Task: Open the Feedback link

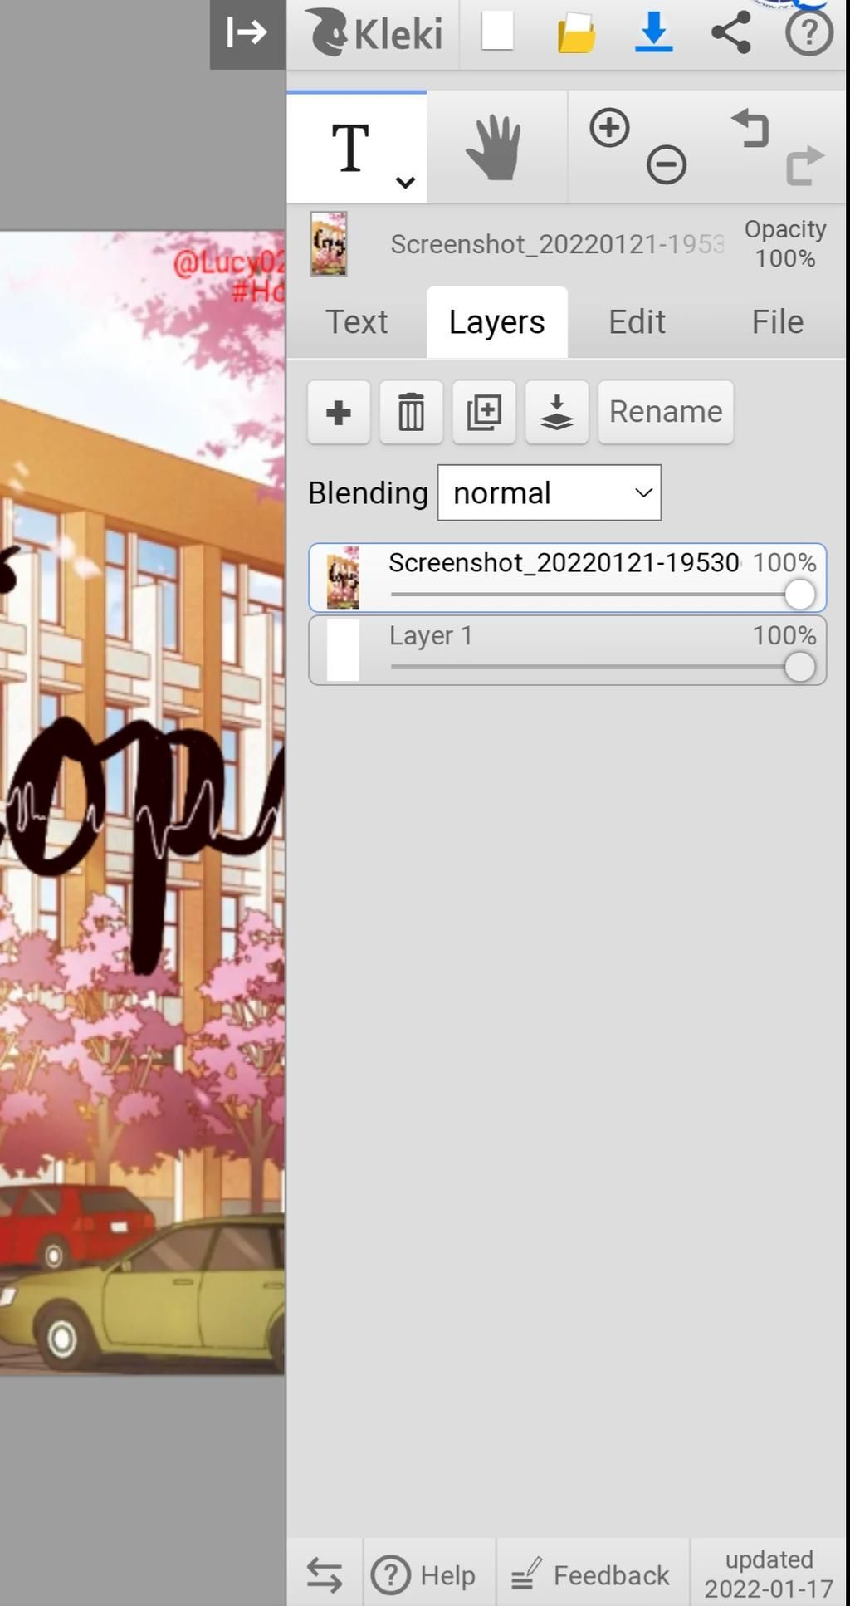Action: coord(591,1574)
